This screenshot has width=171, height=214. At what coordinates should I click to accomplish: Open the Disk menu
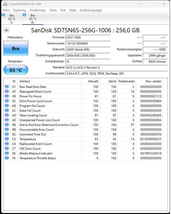63,10
